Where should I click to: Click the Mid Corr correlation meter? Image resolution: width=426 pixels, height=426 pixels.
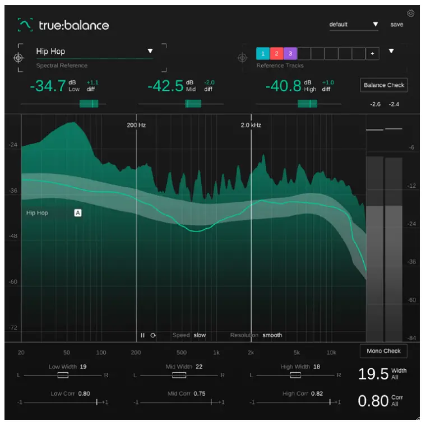179,402
